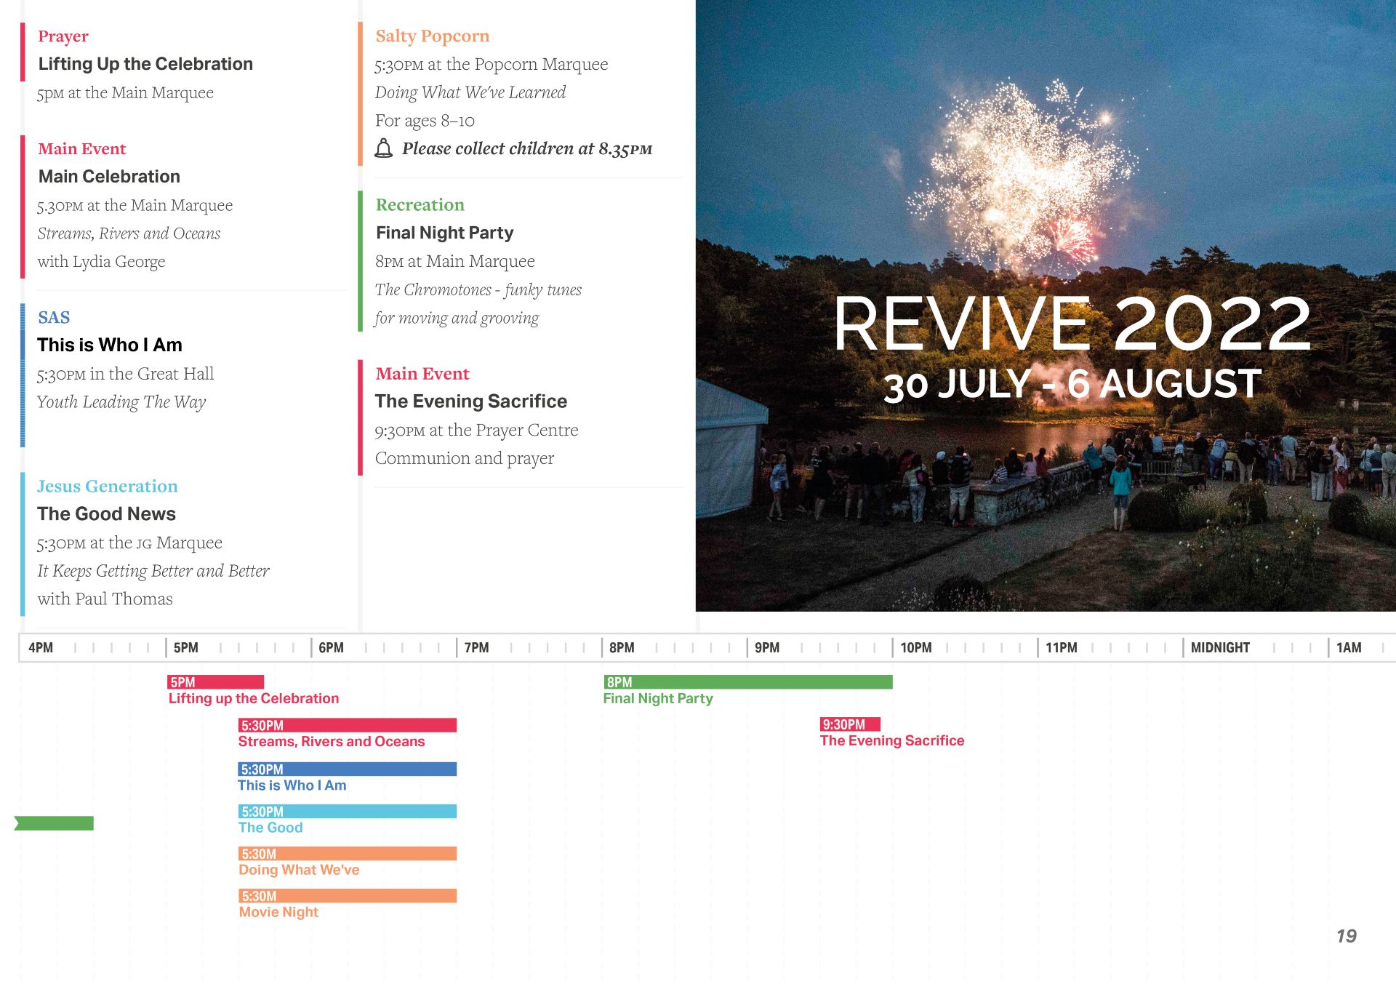
Task: Click 'The Evening Sacrifice' title in listings
Action: 471,401
